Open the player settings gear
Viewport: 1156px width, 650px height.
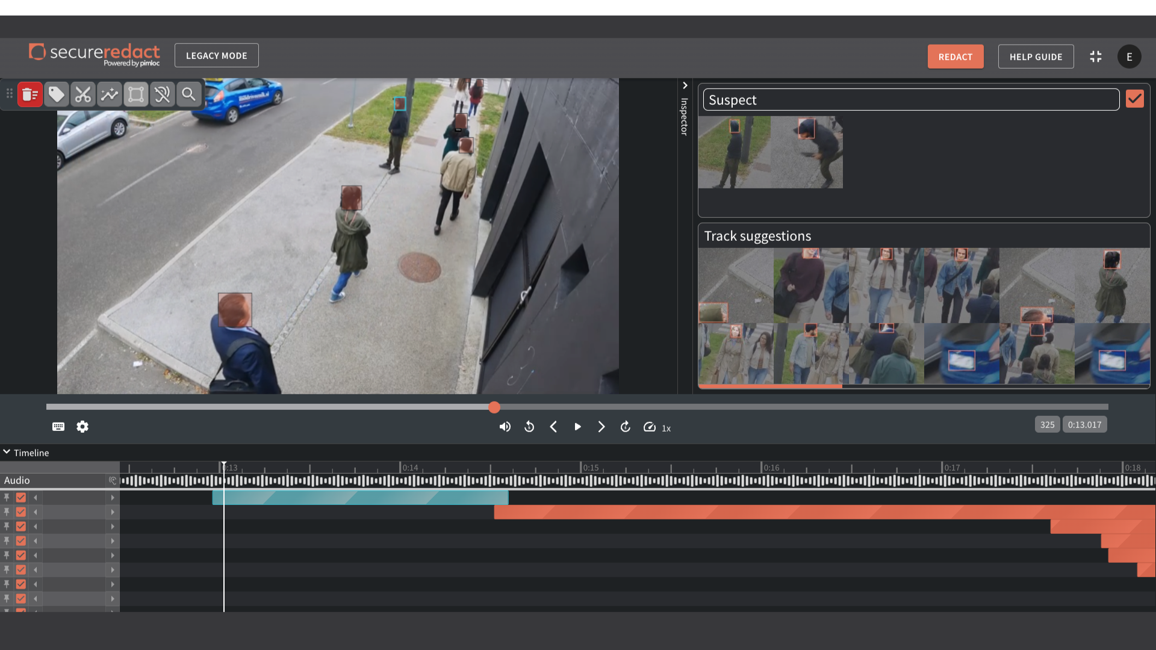[x=82, y=427]
